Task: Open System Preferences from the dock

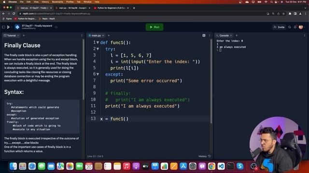Action: click(x=193, y=166)
